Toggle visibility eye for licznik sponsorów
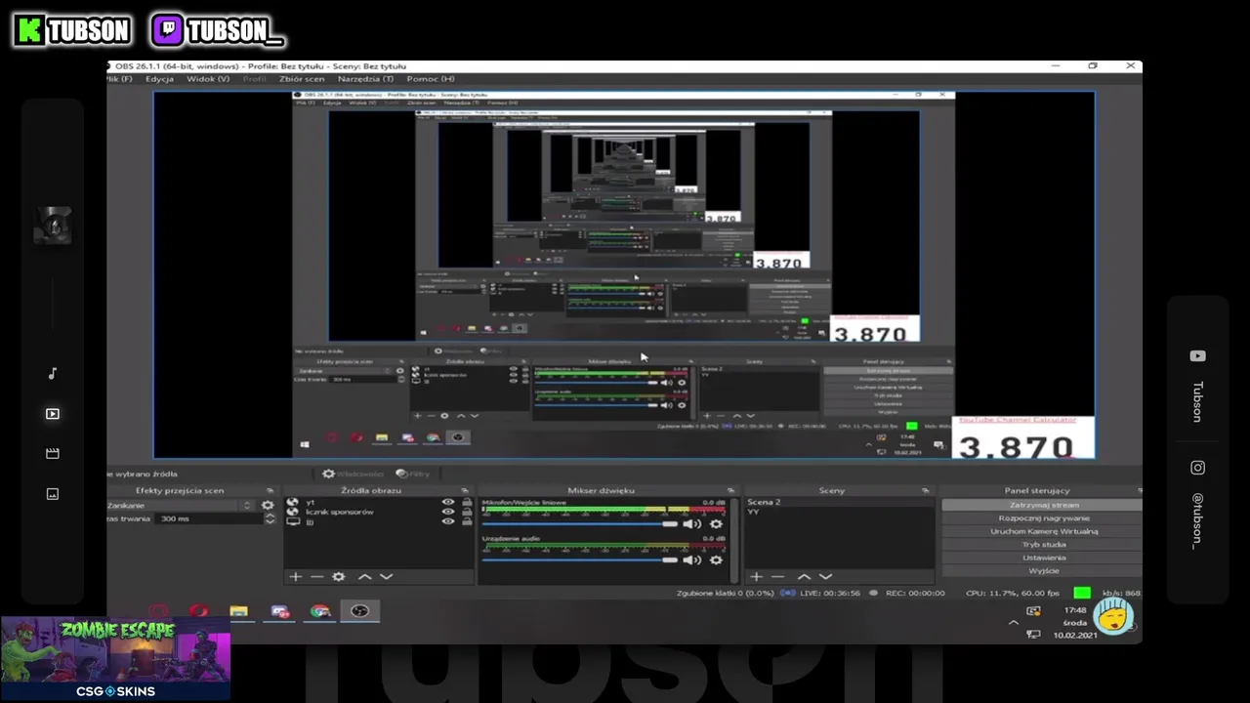This screenshot has width=1250, height=703. 448,512
